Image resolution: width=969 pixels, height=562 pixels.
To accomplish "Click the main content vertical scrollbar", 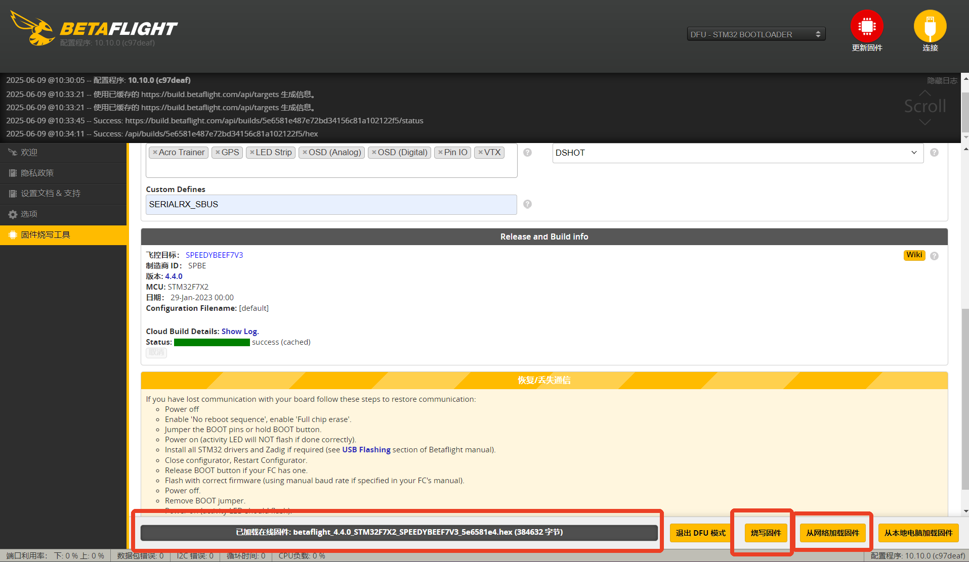I will [965, 399].
